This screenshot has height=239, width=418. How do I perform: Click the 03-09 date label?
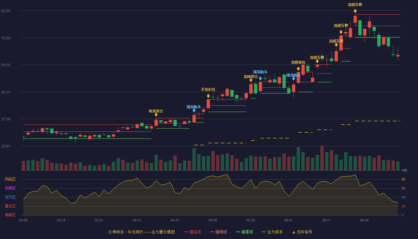click(x=23, y=220)
